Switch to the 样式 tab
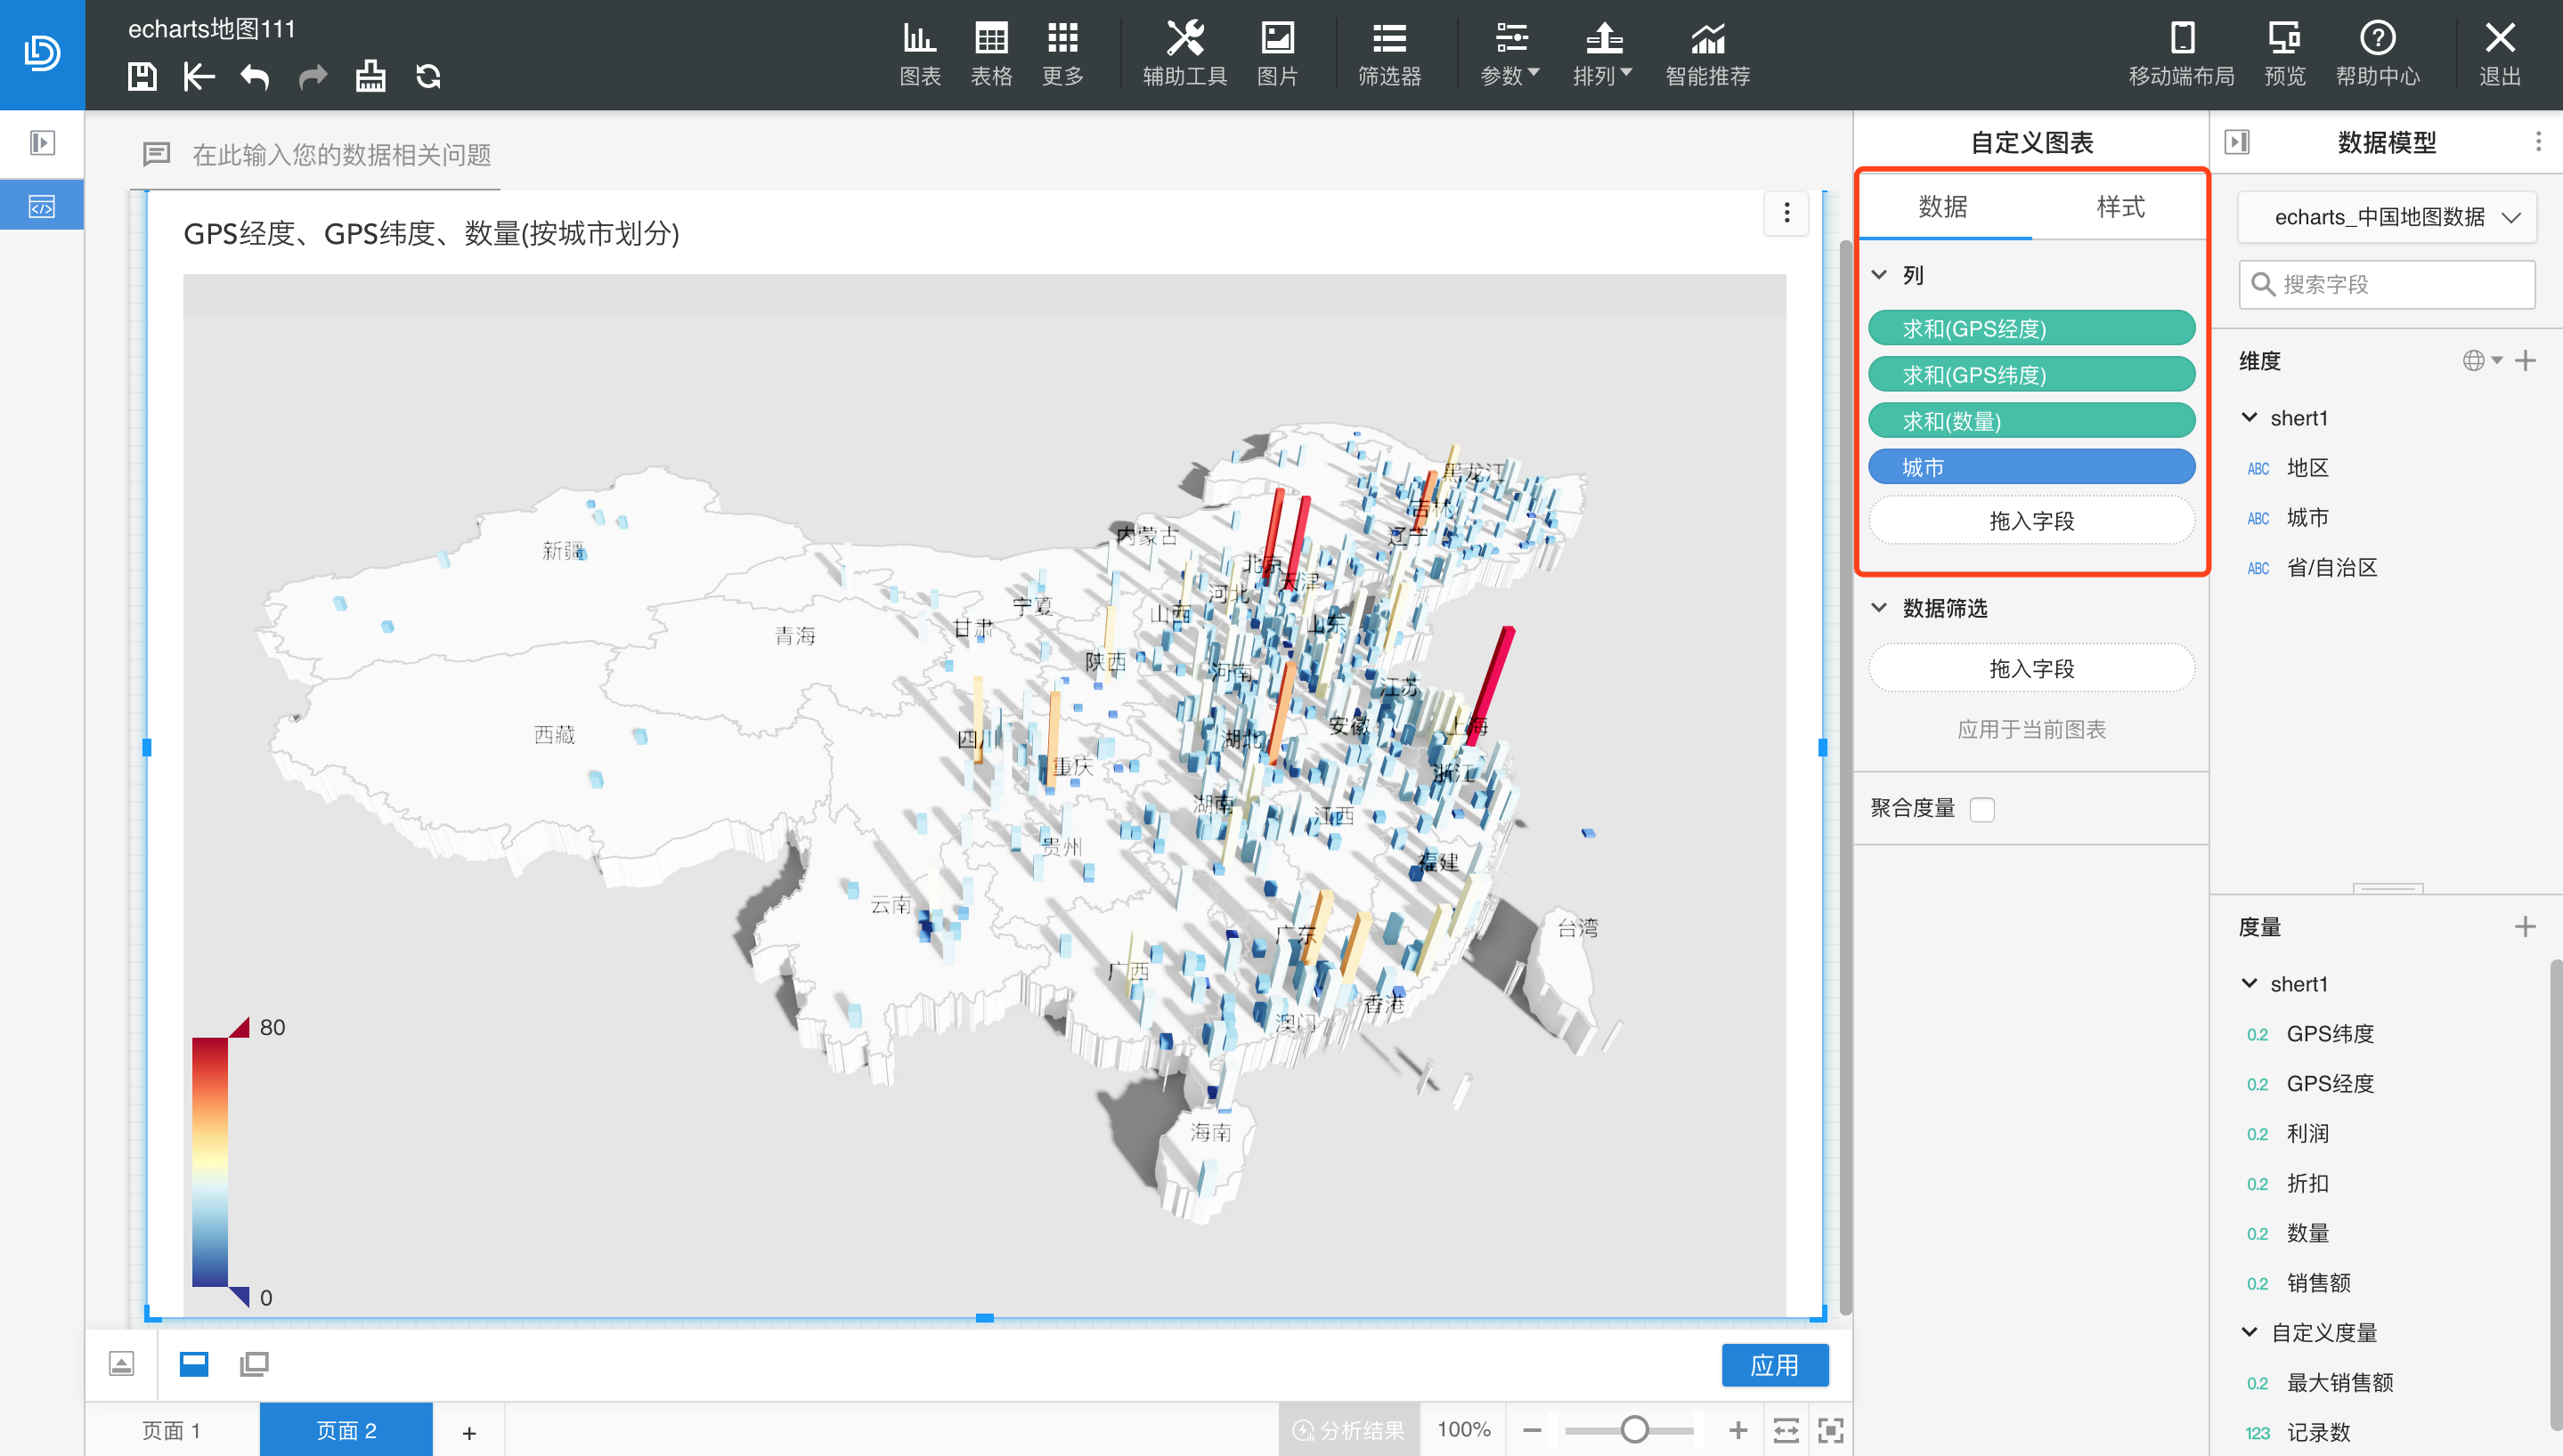The image size is (2563, 1456). 2120,206
